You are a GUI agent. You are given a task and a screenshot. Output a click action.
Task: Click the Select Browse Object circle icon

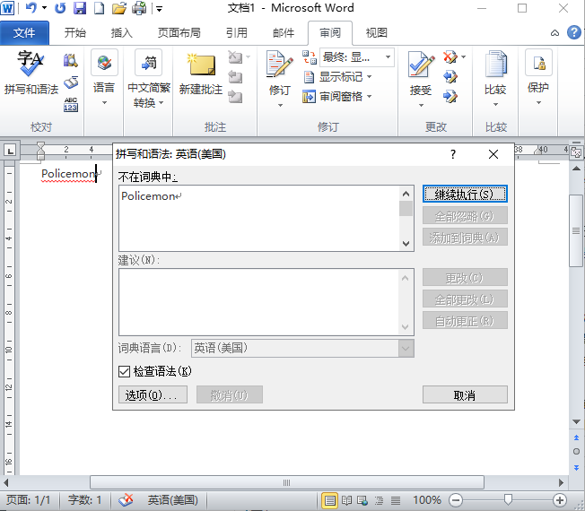[576, 451]
